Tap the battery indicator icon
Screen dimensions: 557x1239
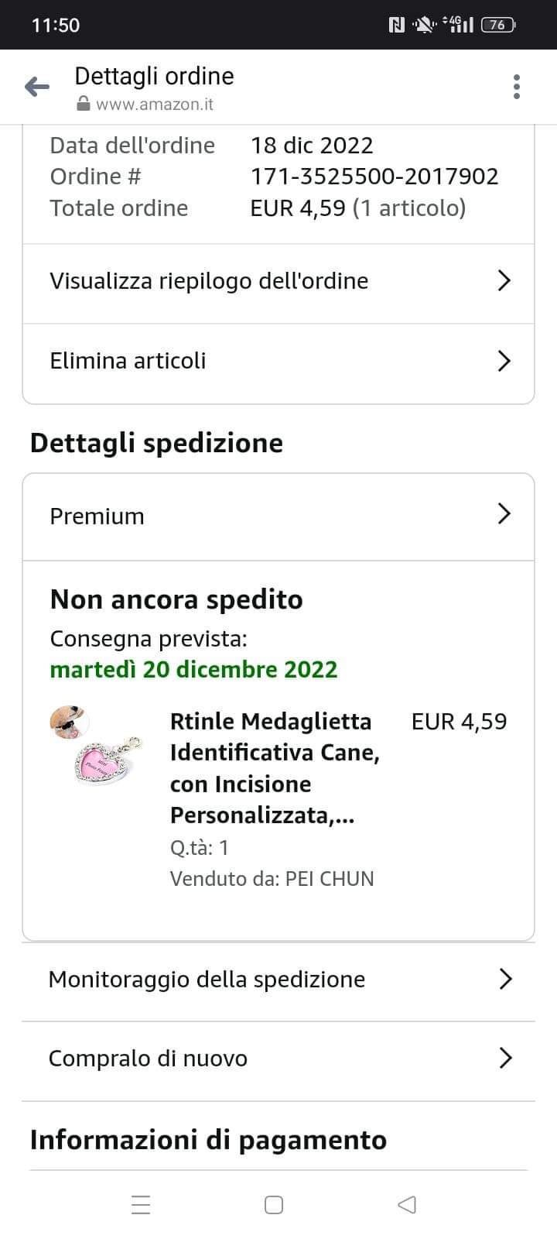click(x=497, y=26)
